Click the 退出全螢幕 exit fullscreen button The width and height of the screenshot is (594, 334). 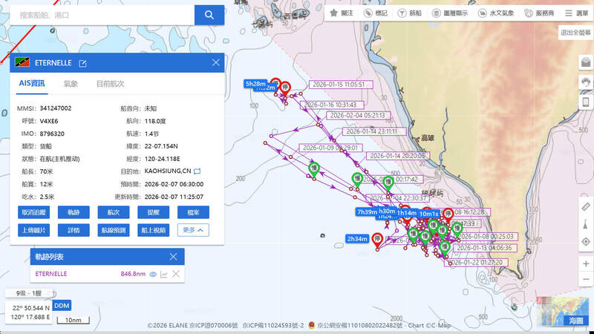(575, 33)
